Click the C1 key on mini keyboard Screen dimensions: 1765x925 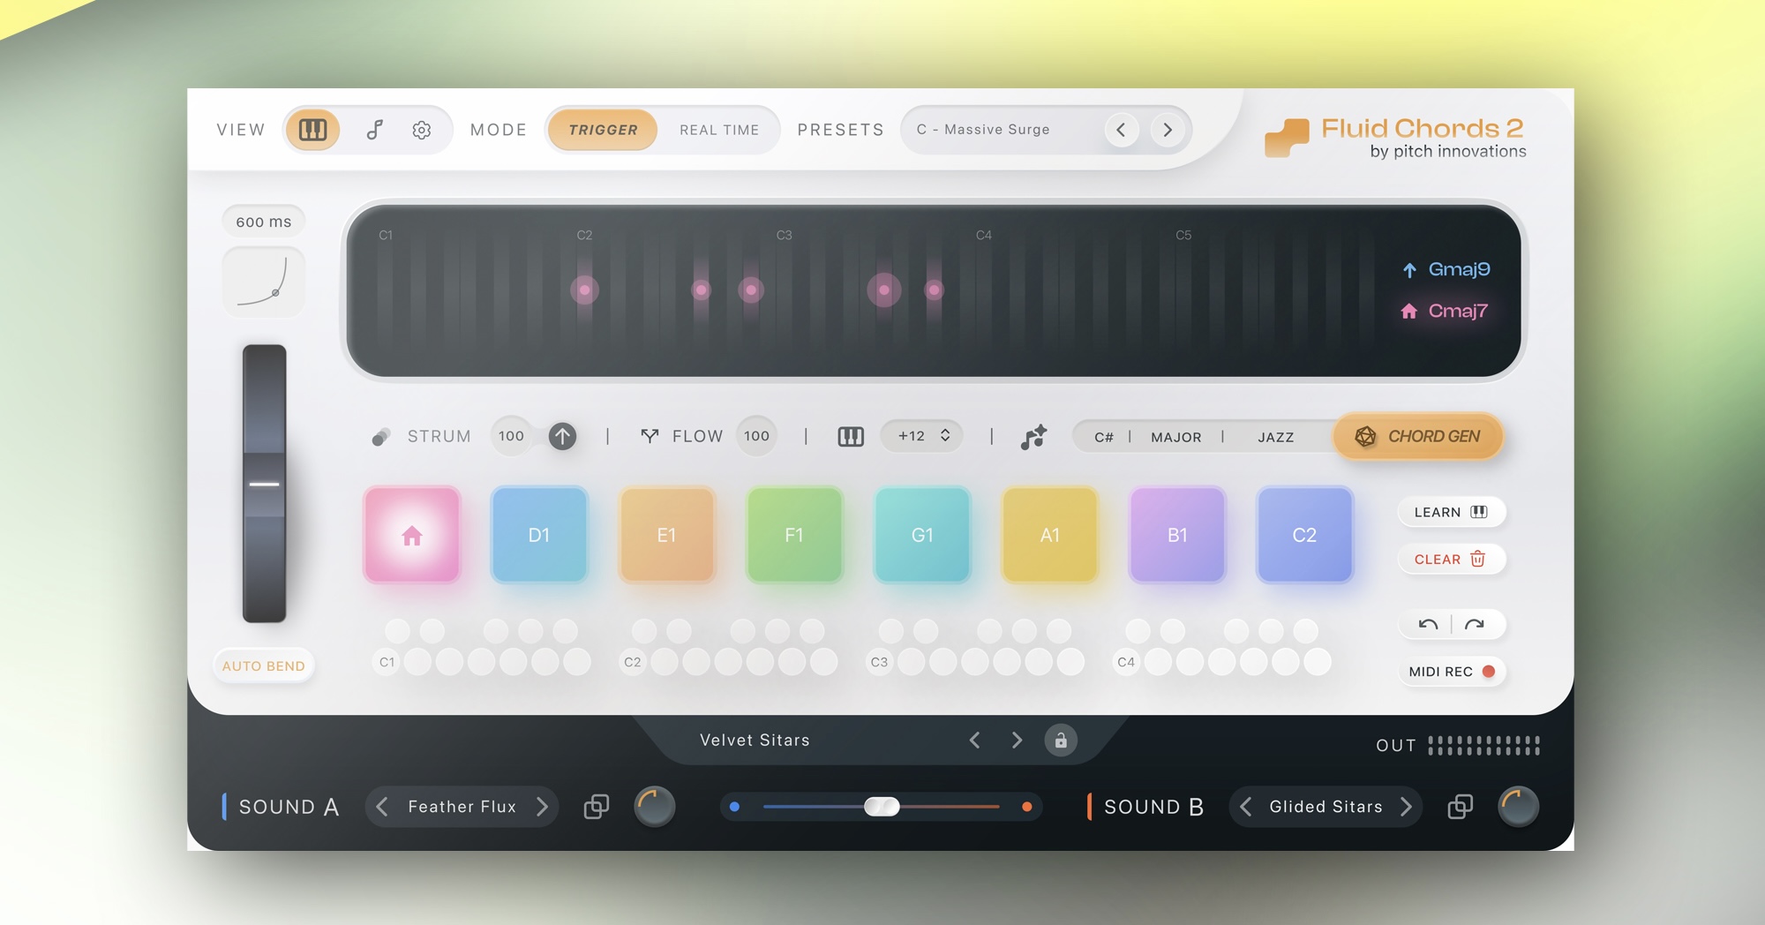387,662
